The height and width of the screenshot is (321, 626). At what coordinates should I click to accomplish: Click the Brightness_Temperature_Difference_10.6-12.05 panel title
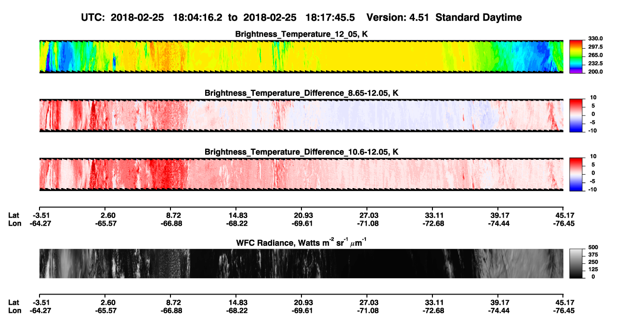(x=301, y=152)
